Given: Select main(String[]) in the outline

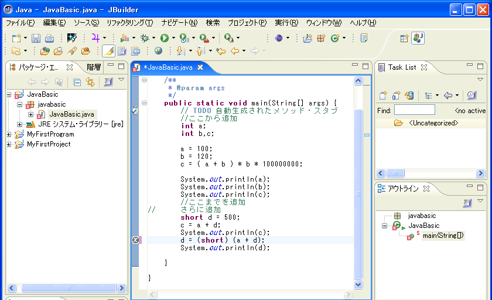Looking at the screenshot, I should (x=443, y=236).
